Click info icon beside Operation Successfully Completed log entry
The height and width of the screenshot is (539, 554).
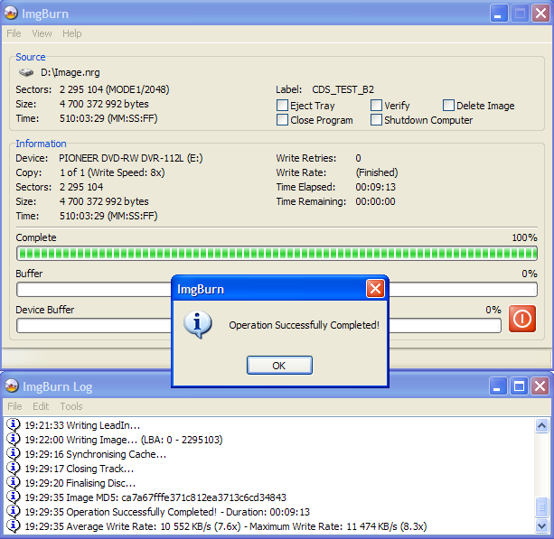tap(13, 511)
